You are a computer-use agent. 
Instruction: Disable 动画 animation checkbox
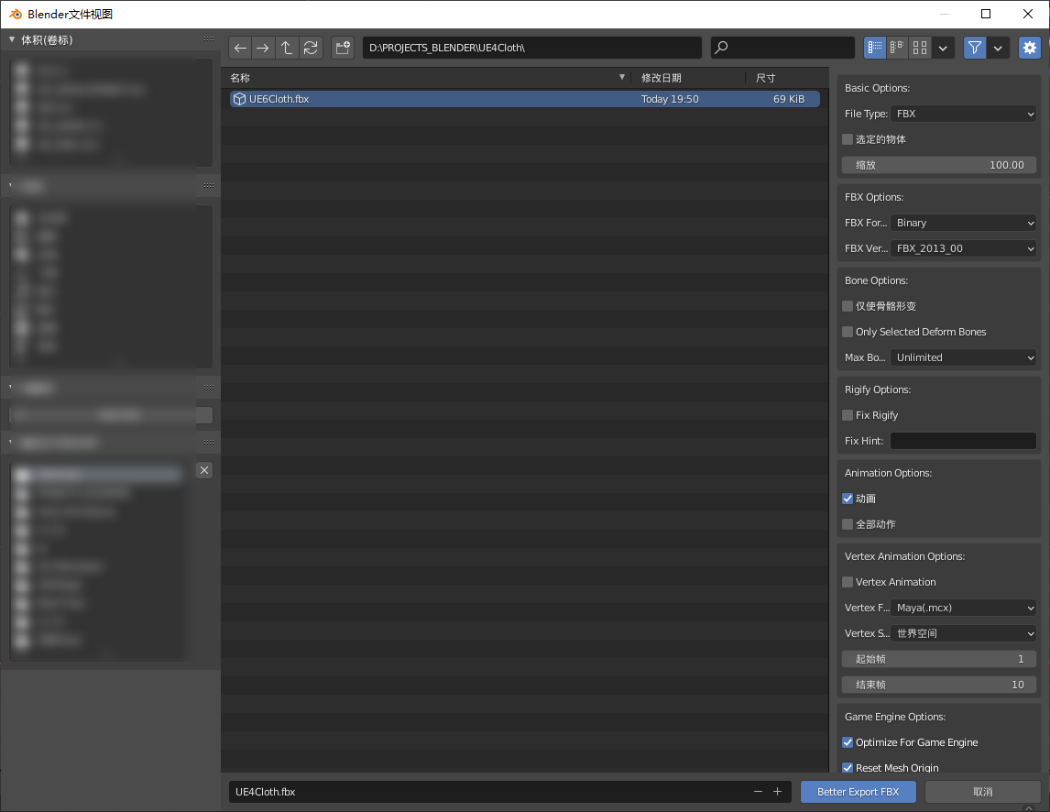(848, 499)
